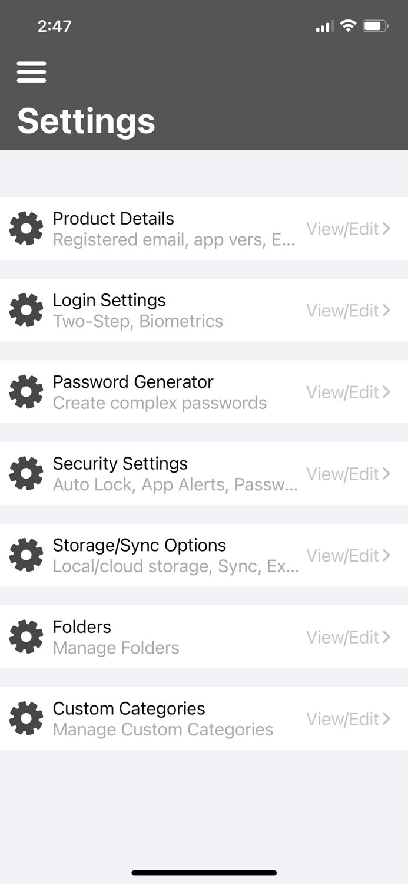Tap the Auto Lock, App Alerts description
The width and height of the screenshot is (408, 884).
click(175, 484)
